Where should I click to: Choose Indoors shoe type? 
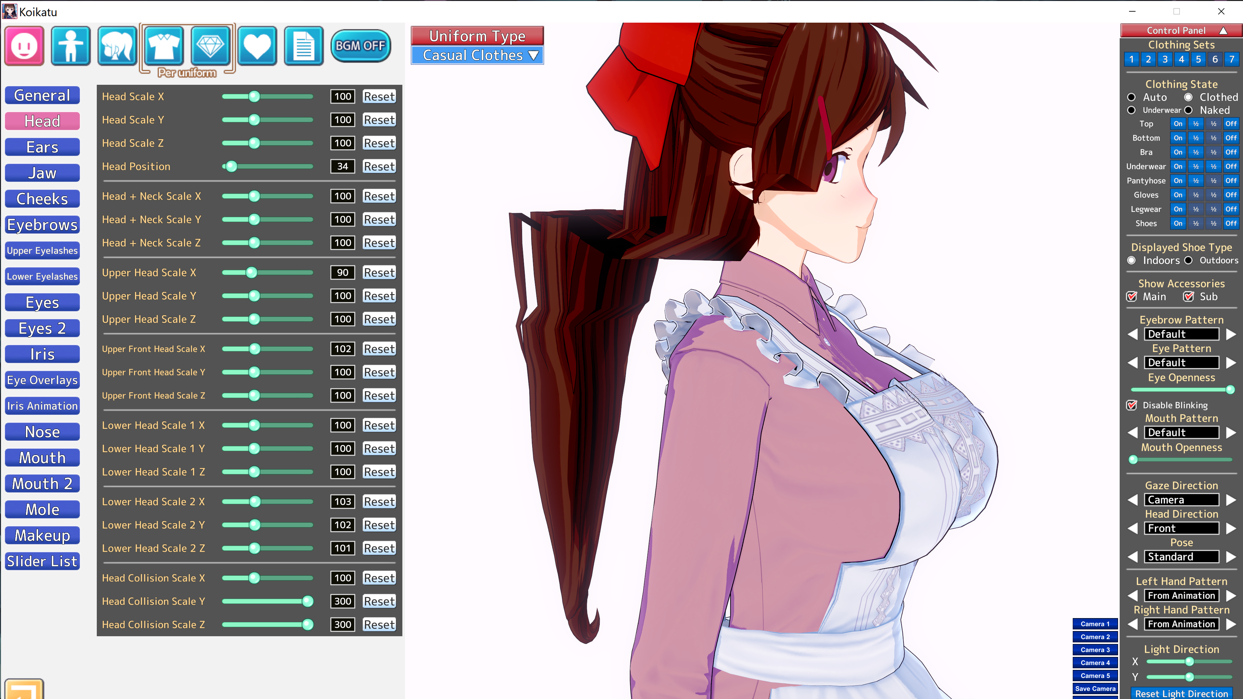1132,261
